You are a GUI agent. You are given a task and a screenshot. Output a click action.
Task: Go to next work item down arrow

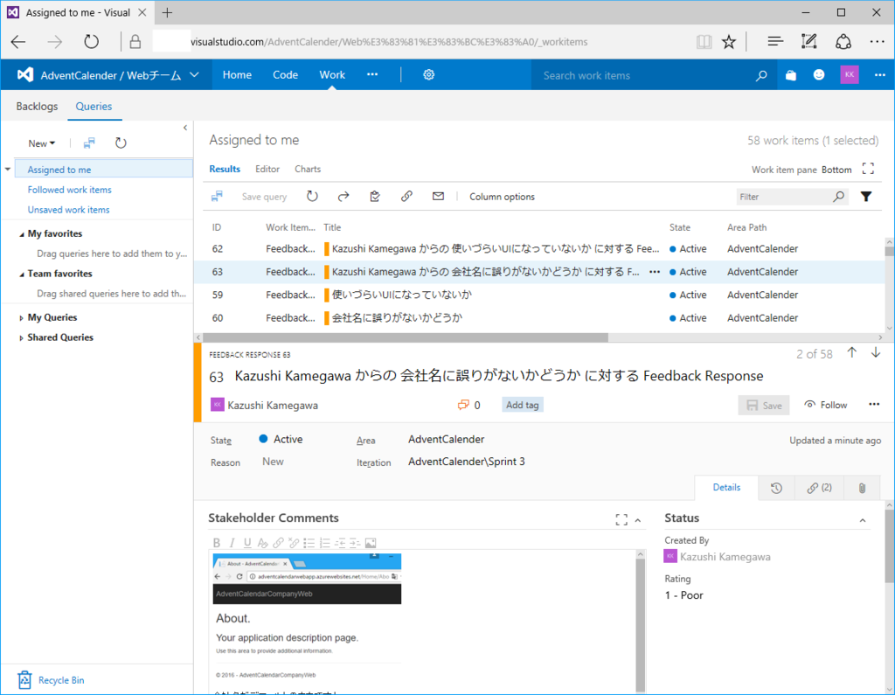[876, 353]
